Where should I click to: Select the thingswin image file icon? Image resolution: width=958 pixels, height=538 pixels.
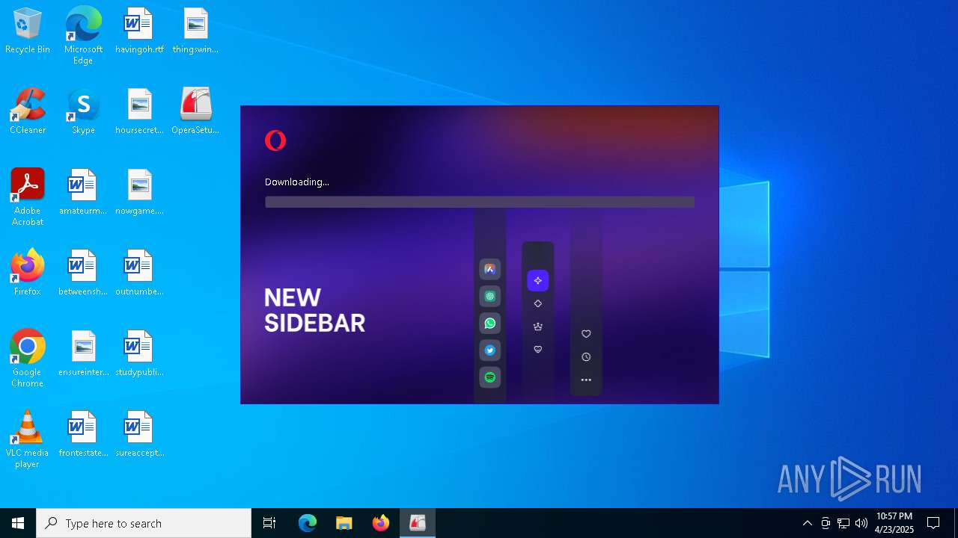coord(195,31)
